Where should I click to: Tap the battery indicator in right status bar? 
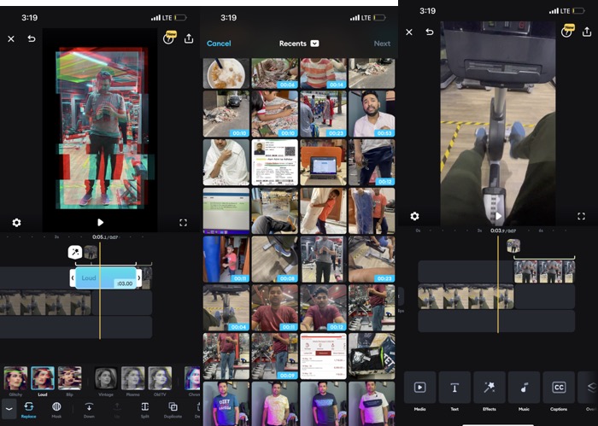pos(578,11)
